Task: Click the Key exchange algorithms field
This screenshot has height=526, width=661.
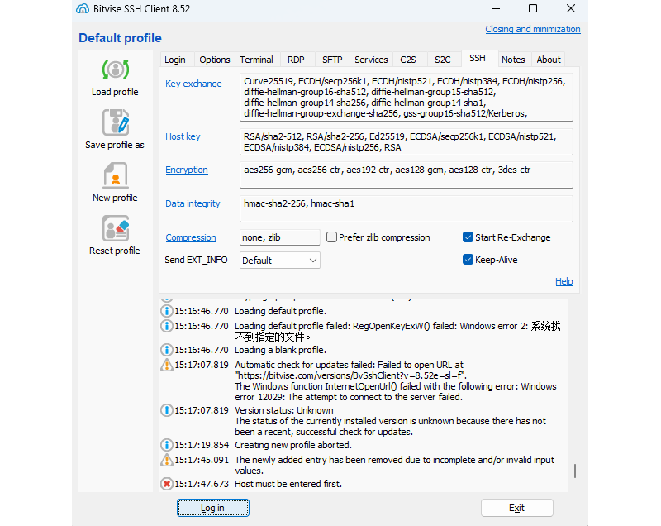Action: (x=407, y=98)
